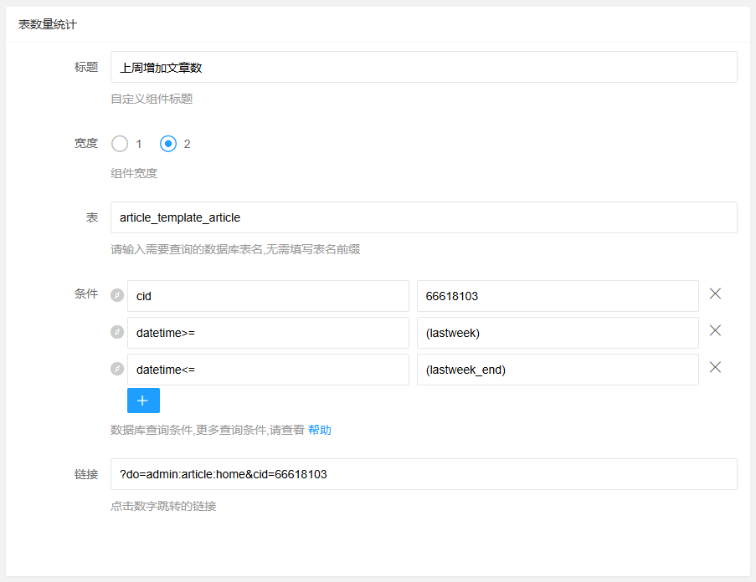Remove the cid condition row

coord(715,294)
